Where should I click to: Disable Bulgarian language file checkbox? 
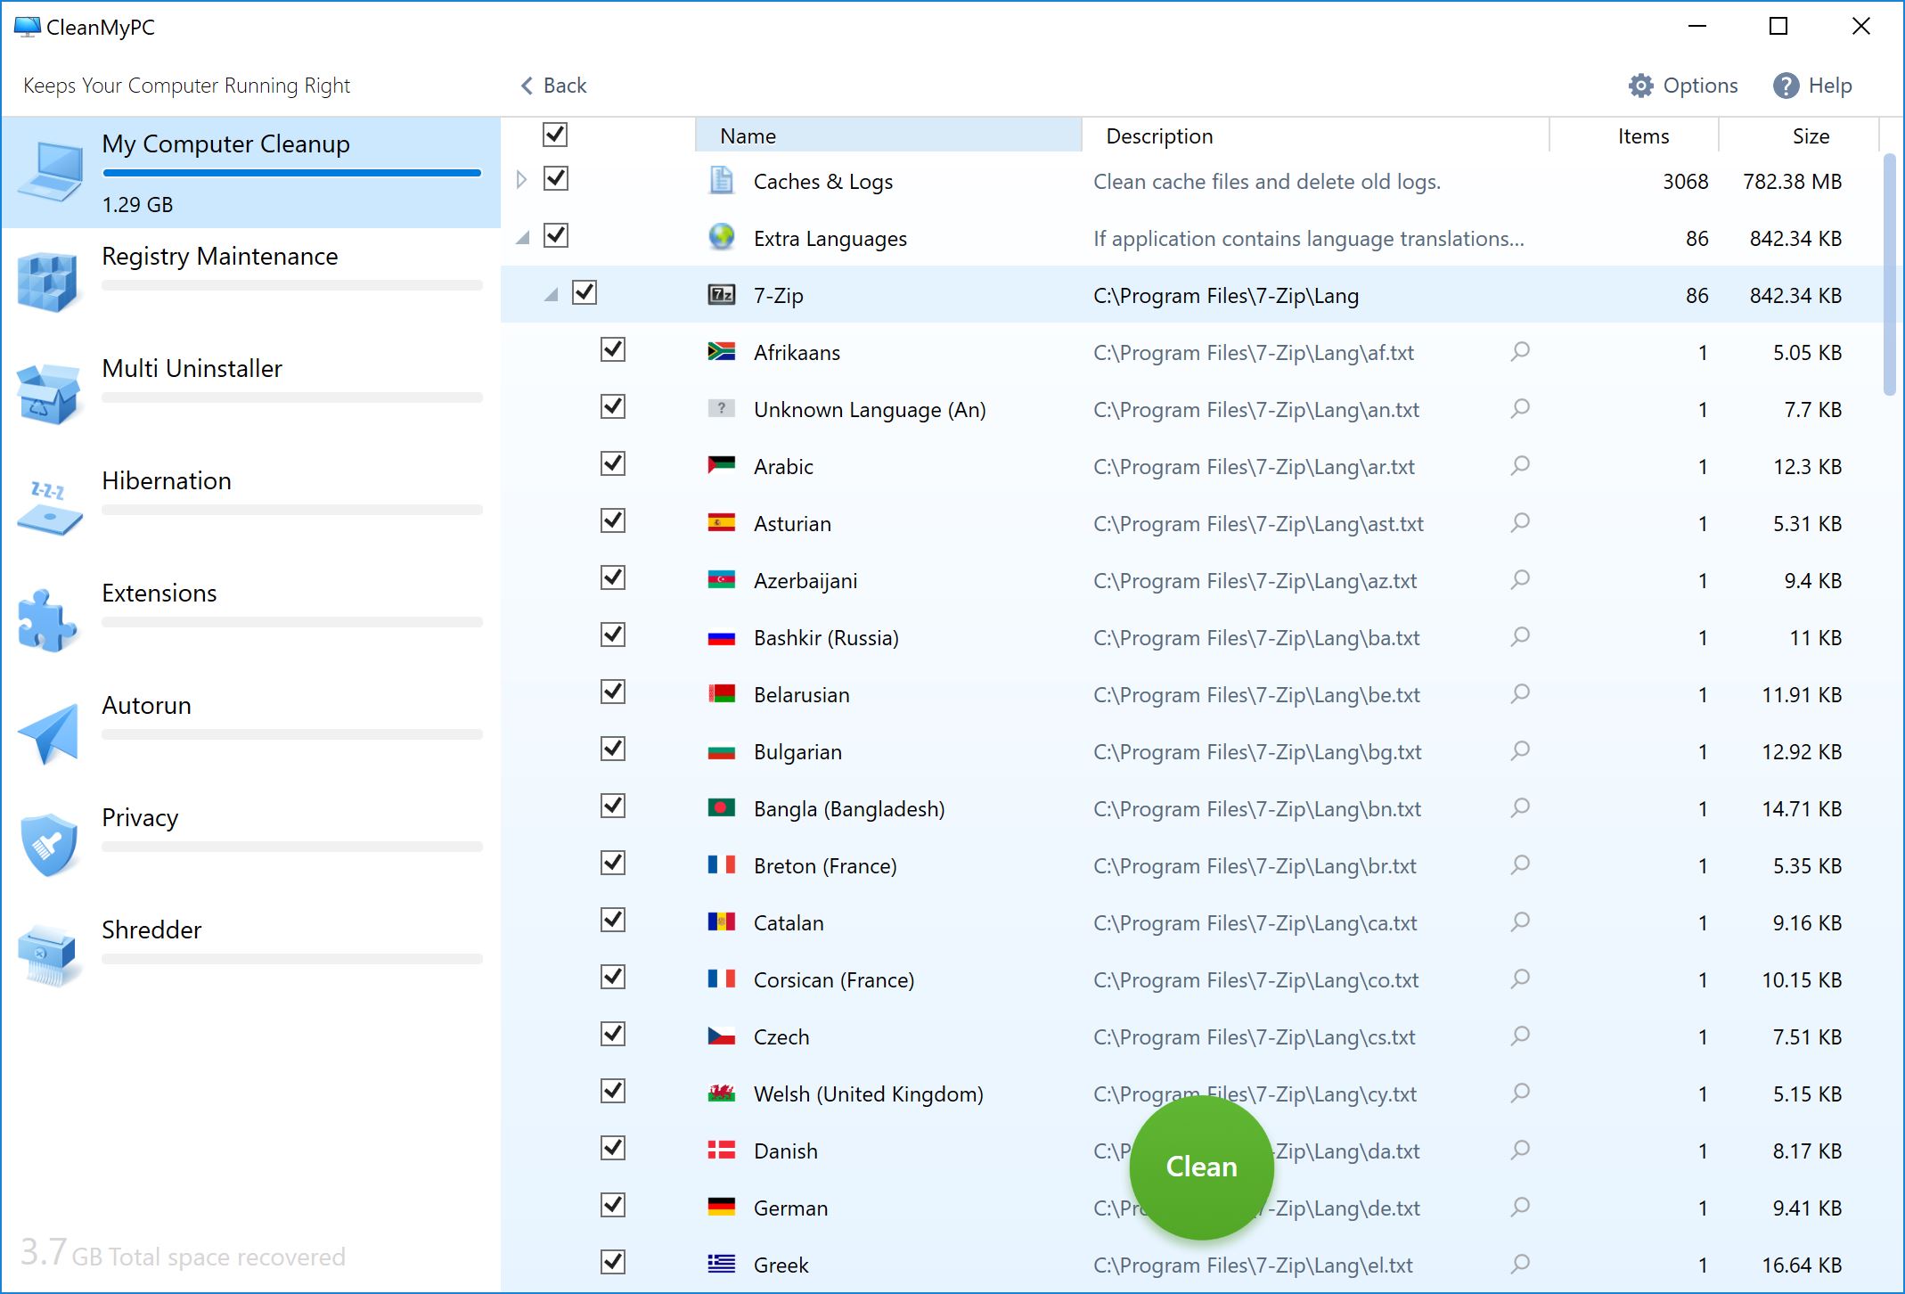click(609, 751)
